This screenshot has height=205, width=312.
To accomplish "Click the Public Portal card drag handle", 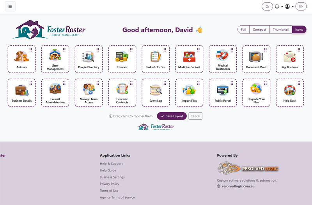I will [x=232, y=83].
